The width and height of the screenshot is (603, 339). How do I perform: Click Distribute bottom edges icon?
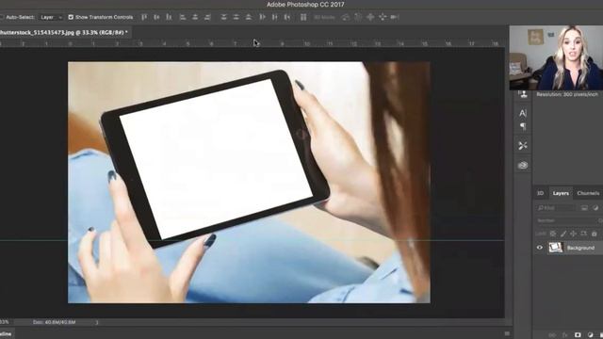point(249,17)
